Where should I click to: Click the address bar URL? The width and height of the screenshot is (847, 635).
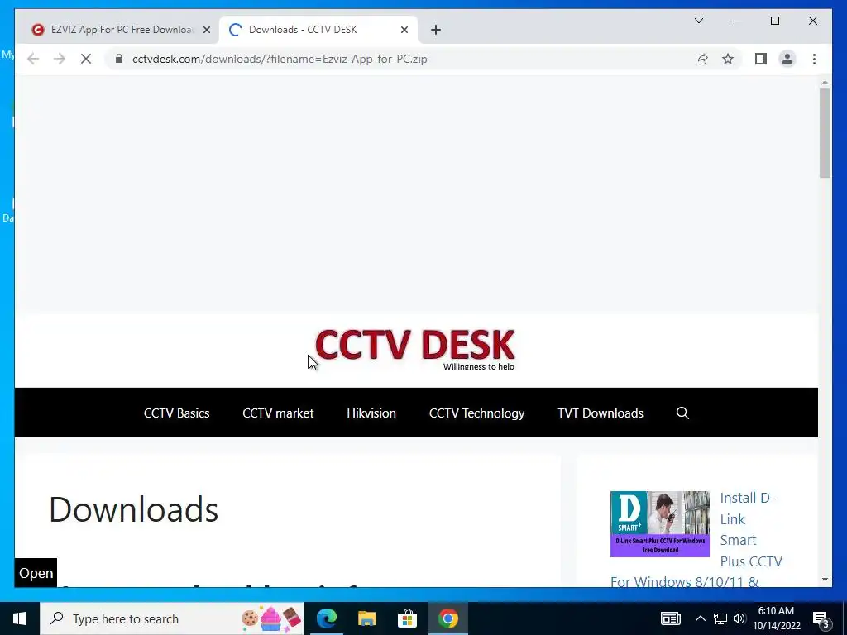point(280,59)
